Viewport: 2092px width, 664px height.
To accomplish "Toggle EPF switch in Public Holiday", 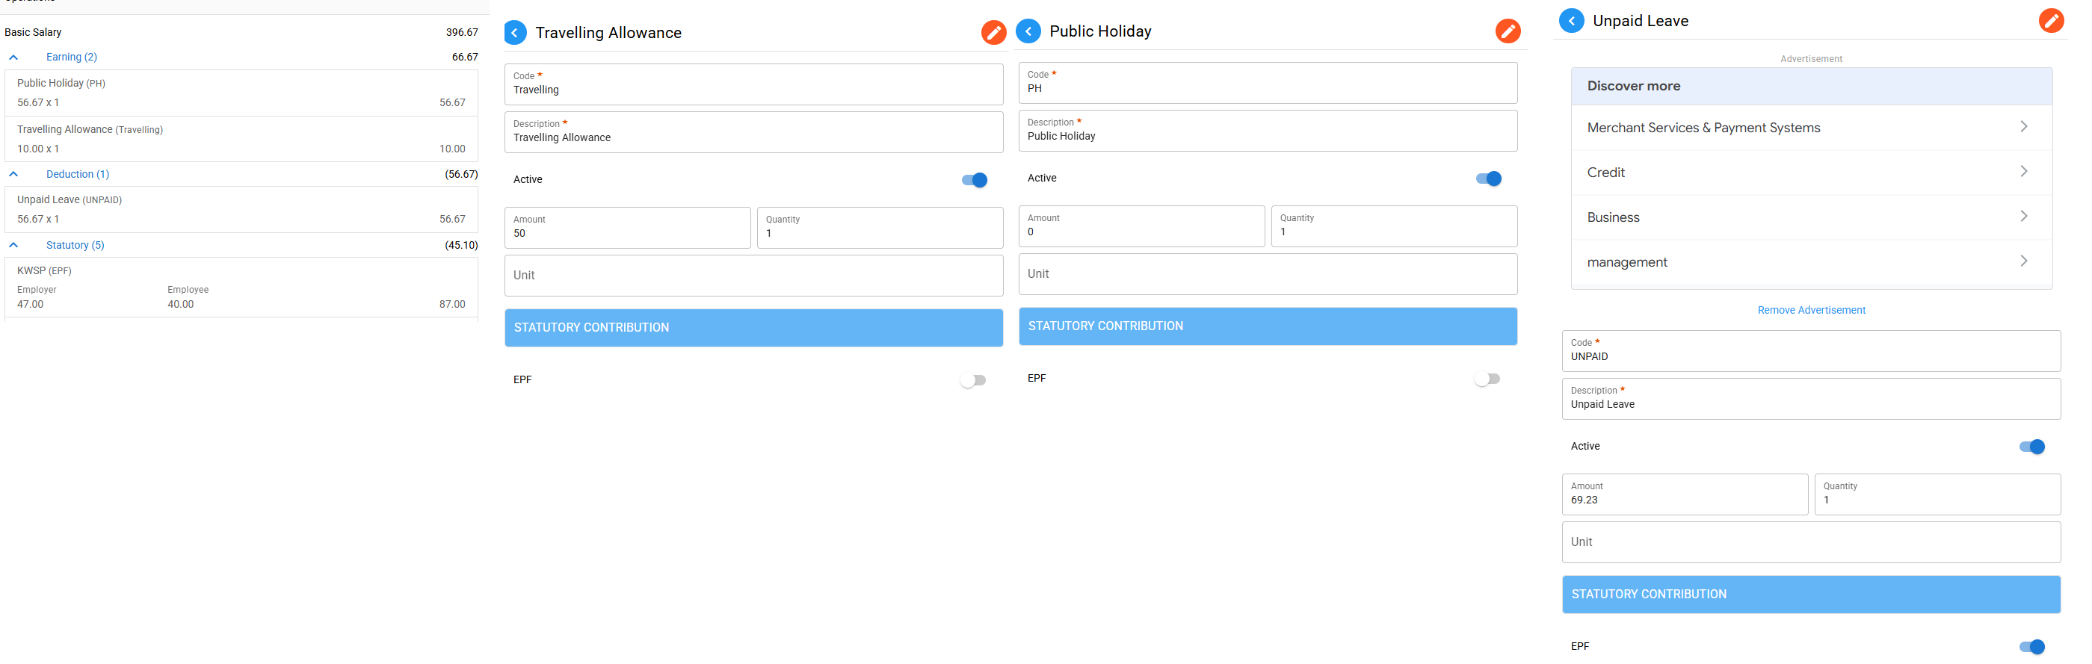I will coord(1487,378).
